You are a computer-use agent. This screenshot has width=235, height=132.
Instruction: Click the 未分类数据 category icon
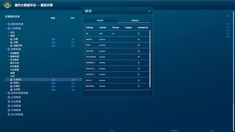[x=9, y=114]
